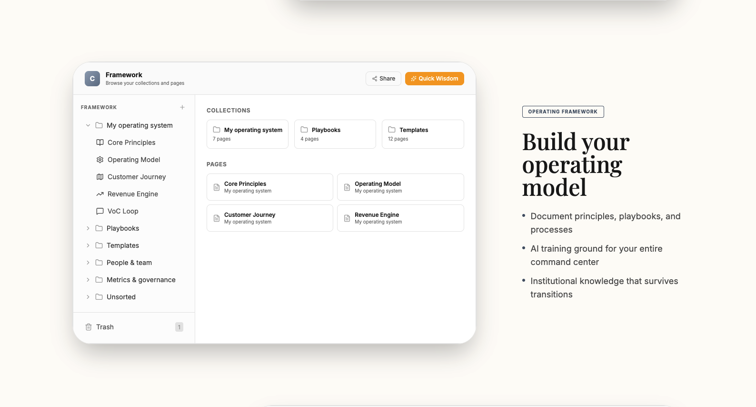
Task: Open the Customer Journey page card
Action: click(270, 218)
